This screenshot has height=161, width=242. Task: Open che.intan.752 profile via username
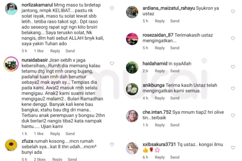[x=157, y=112]
